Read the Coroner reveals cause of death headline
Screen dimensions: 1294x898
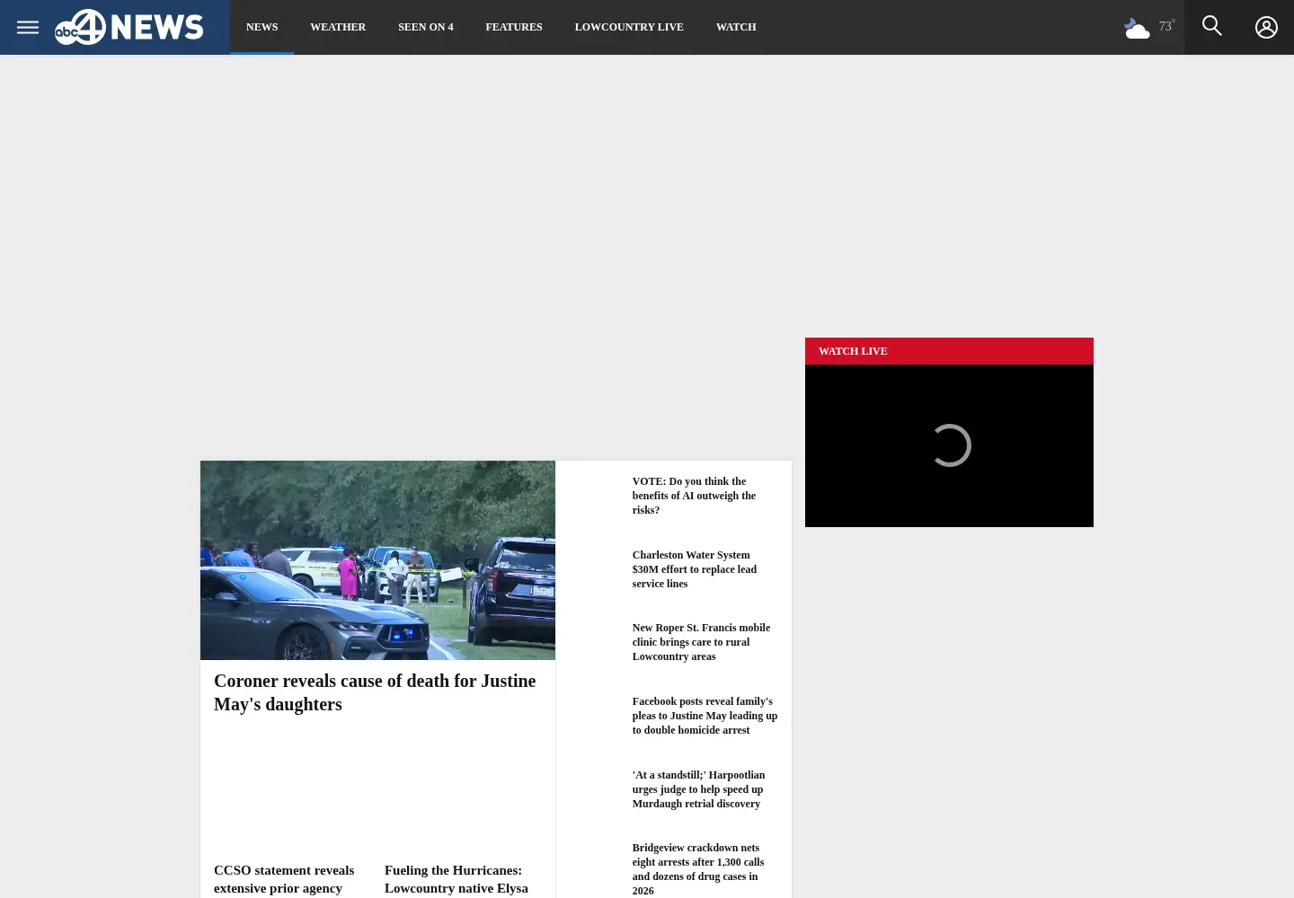[x=375, y=692]
